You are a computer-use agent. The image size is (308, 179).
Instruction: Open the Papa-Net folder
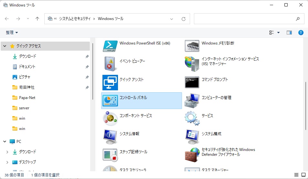(27, 98)
